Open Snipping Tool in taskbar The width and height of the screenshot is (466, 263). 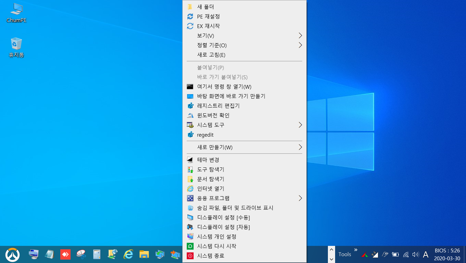81,254
